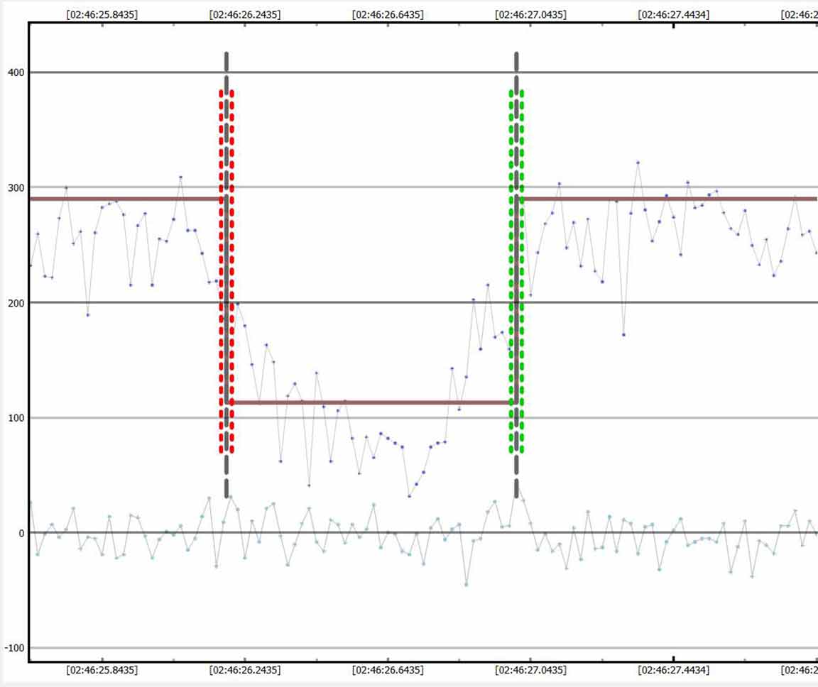Click the 300 y-axis label
Screen dimensions: 818x687
(14, 187)
